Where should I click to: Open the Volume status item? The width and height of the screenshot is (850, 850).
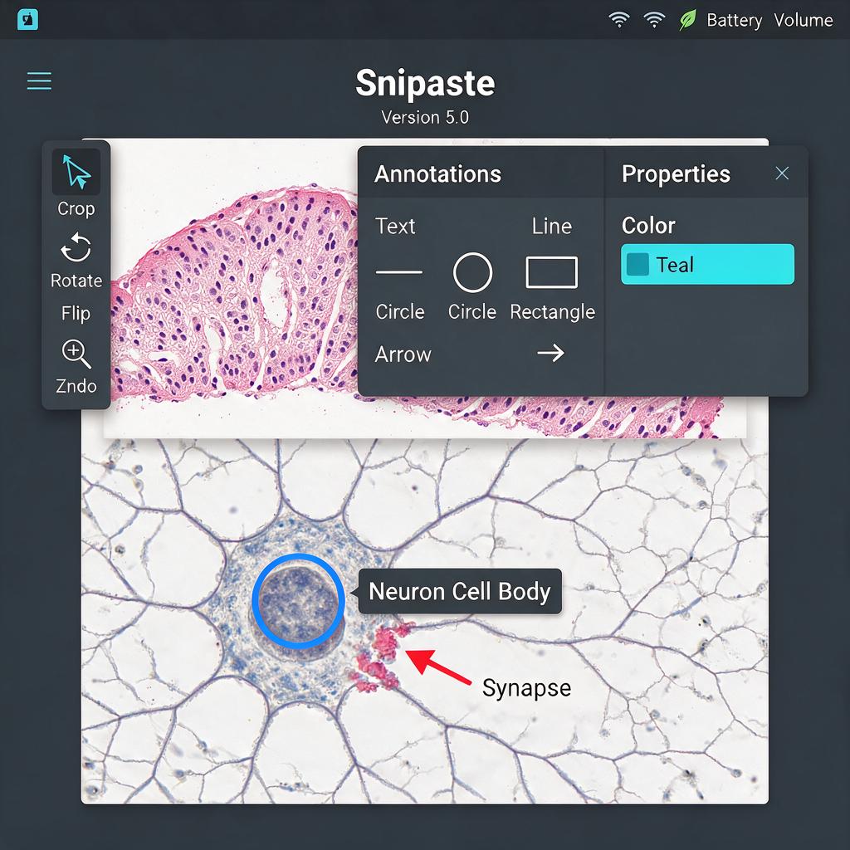[804, 21]
